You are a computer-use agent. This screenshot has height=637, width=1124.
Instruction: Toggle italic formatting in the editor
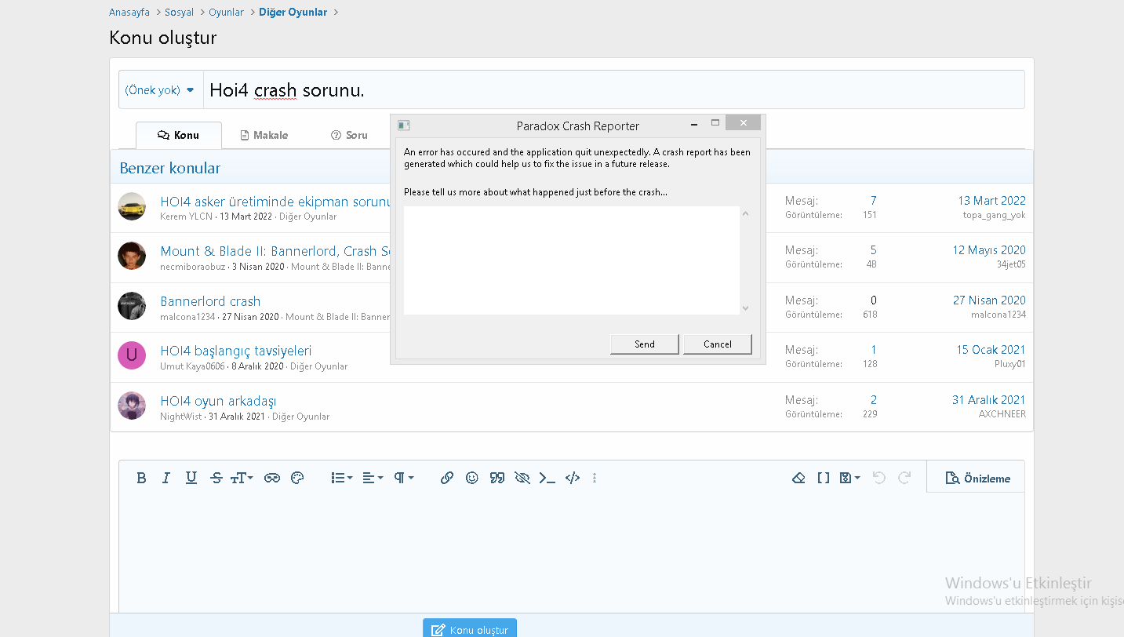tap(166, 478)
